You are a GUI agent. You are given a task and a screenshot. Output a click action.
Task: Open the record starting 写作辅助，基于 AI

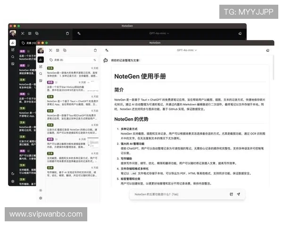click(x=73, y=171)
